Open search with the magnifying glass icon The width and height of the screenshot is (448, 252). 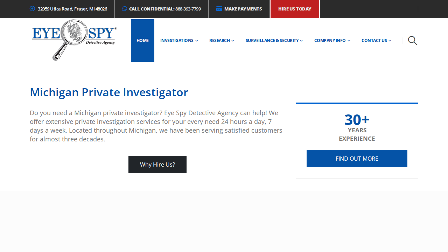pos(413,41)
